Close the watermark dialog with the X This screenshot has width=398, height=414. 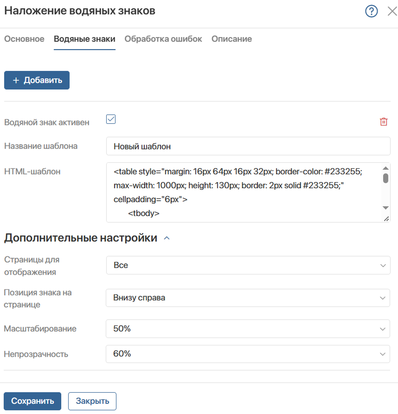pyautogui.click(x=392, y=11)
